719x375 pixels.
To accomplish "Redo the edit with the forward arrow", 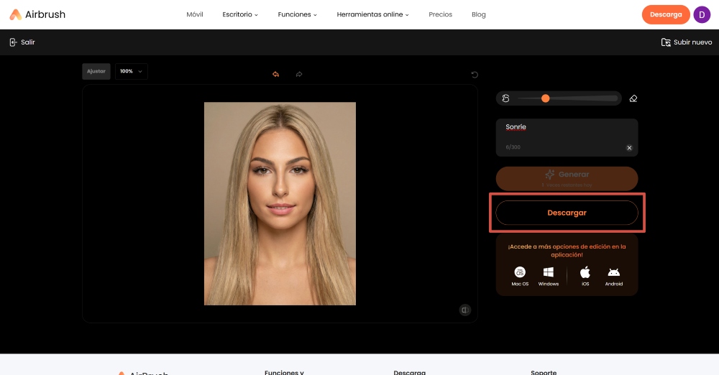I will (x=299, y=74).
